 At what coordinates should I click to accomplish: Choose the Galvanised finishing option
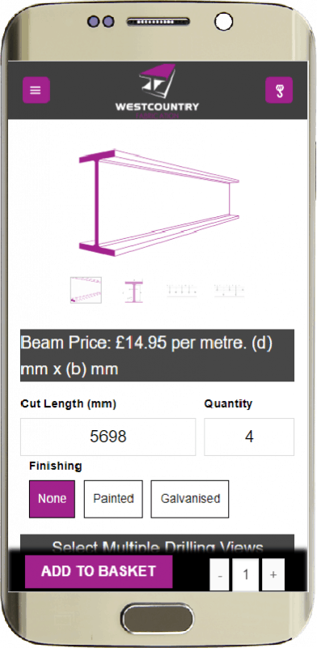click(190, 499)
